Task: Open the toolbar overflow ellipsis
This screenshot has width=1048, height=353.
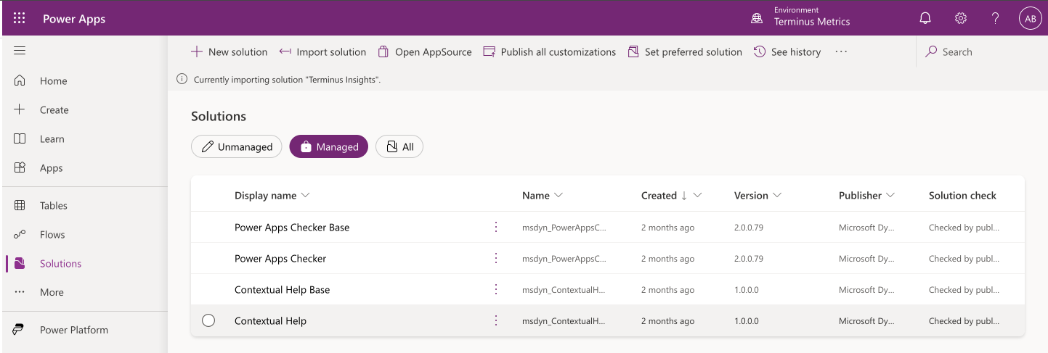Action: click(x=841, y=52)
